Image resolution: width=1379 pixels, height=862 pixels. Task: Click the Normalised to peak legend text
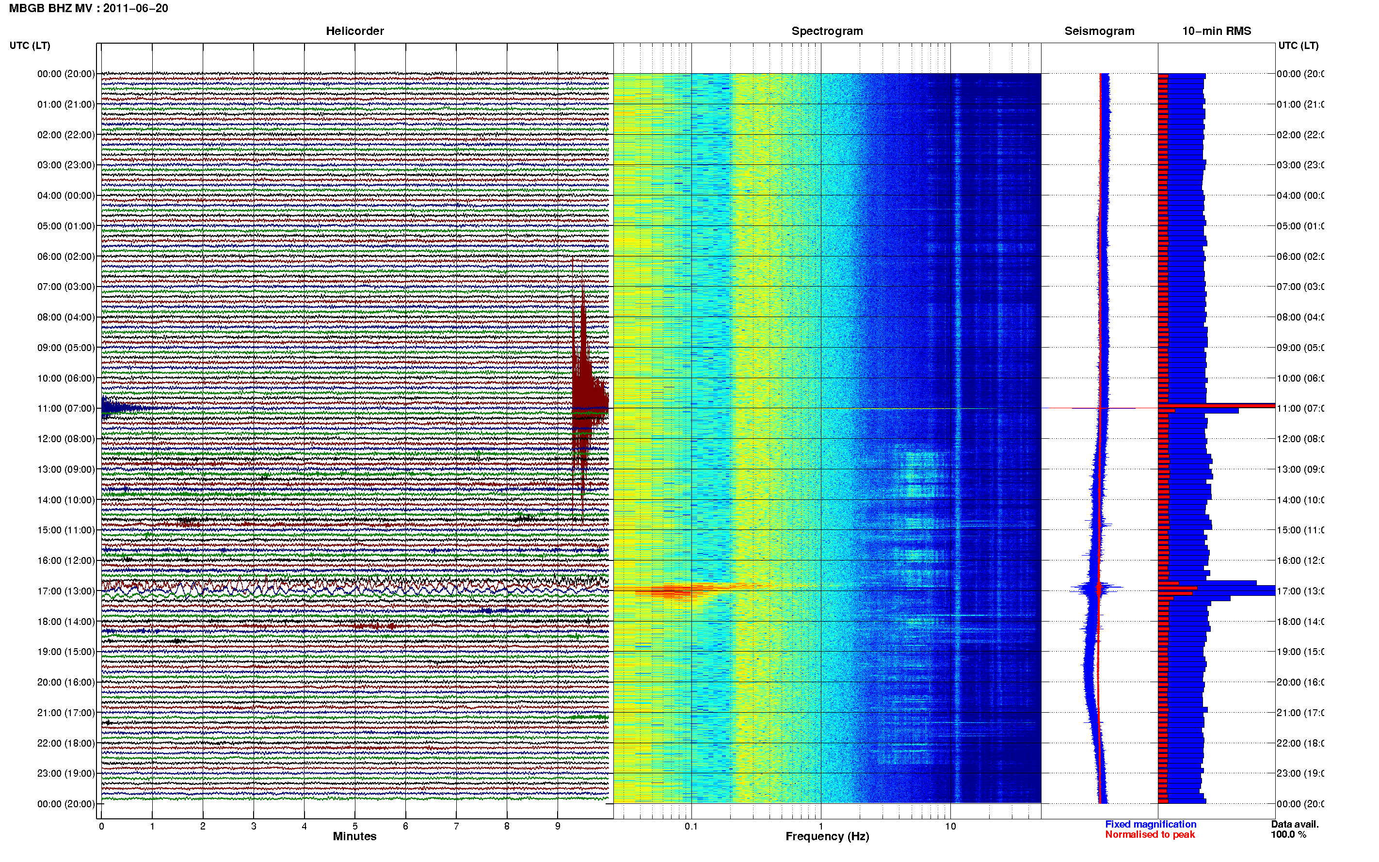(1150, 835)
